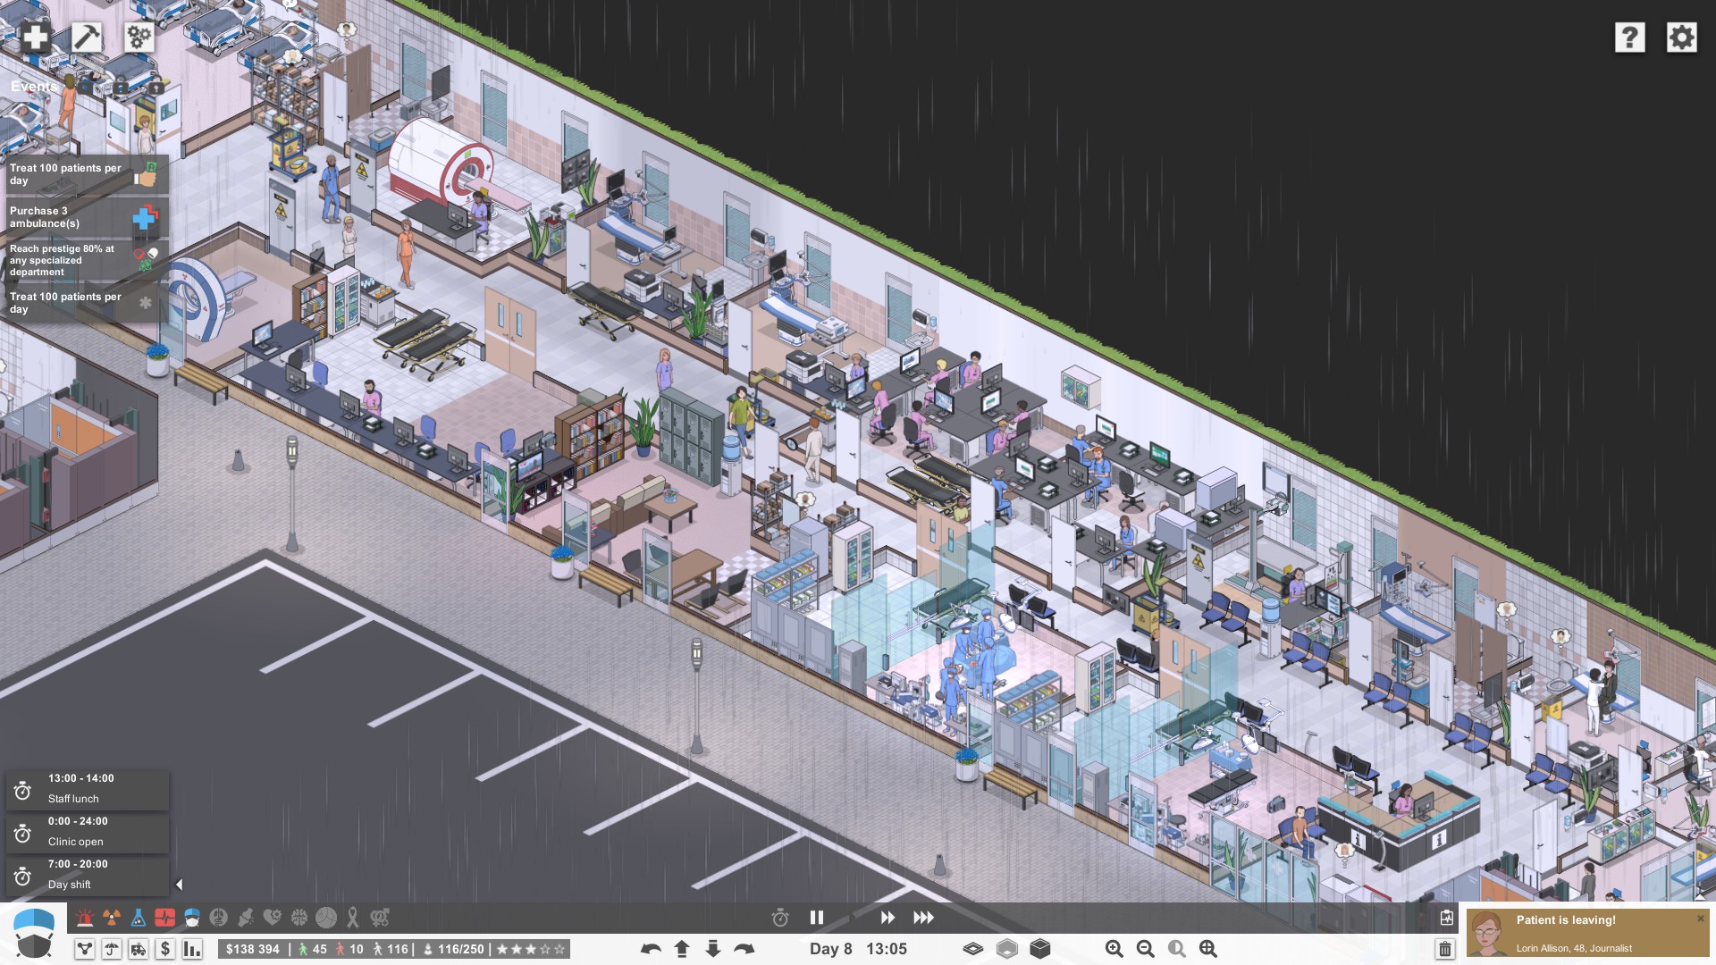Screen dimensions: 1716x965
Task: Click the three-star hospital rating
Action: click(x=532, y=949)
